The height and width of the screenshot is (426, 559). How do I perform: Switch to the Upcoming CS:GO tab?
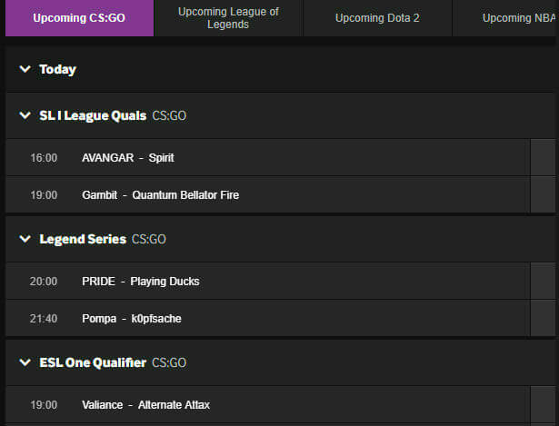coord(79,18)
